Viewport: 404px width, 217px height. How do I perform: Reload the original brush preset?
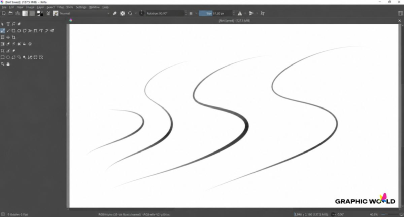[130, 13]
